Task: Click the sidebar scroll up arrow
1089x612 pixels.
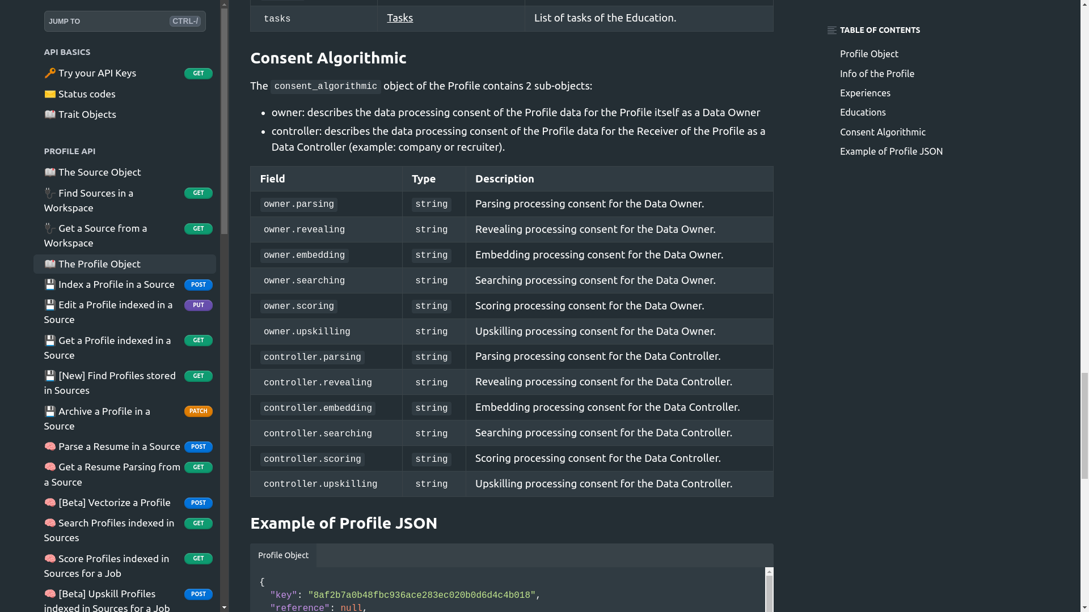Action: point(225,4)
